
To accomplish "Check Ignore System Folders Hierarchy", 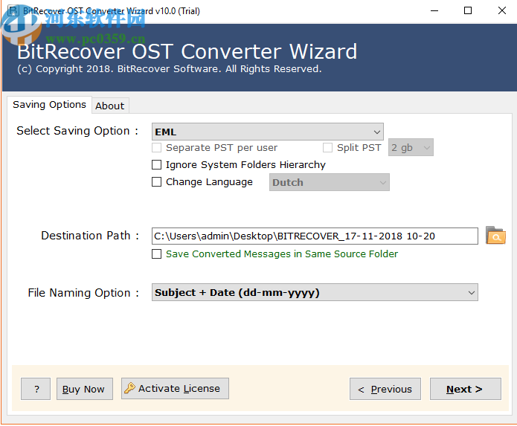I will pos(157,164).
